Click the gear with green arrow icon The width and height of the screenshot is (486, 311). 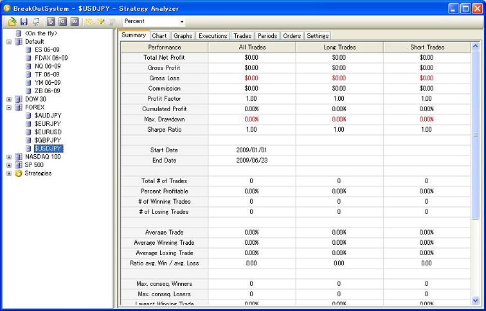click(x=101, y=22)
